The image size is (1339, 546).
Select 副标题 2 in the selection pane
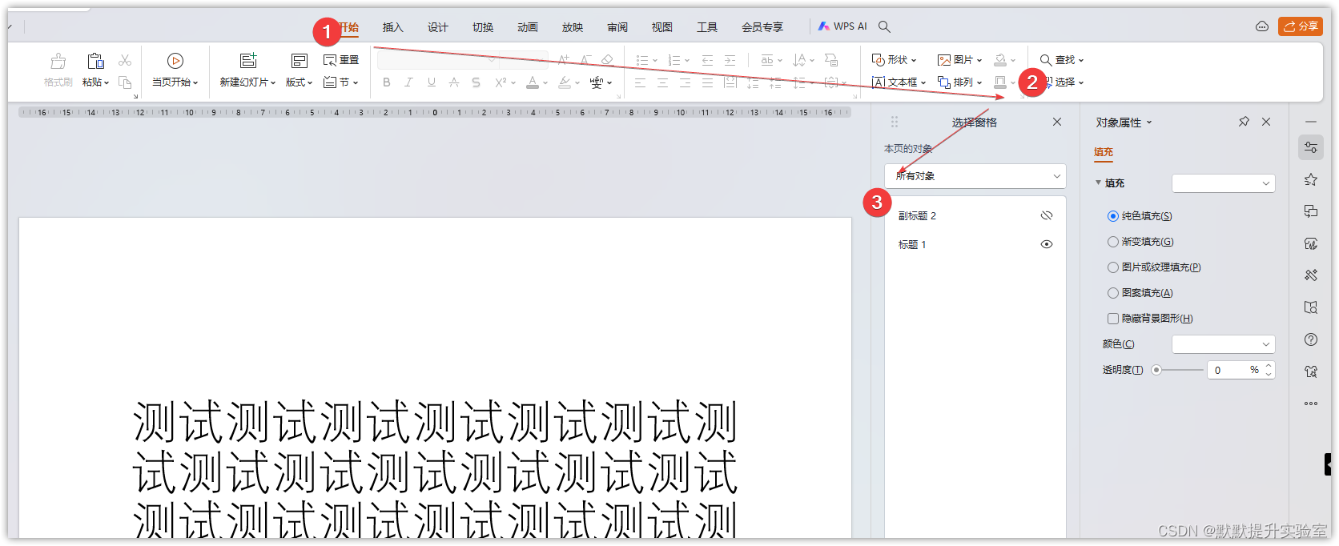[x=917, y=215]
